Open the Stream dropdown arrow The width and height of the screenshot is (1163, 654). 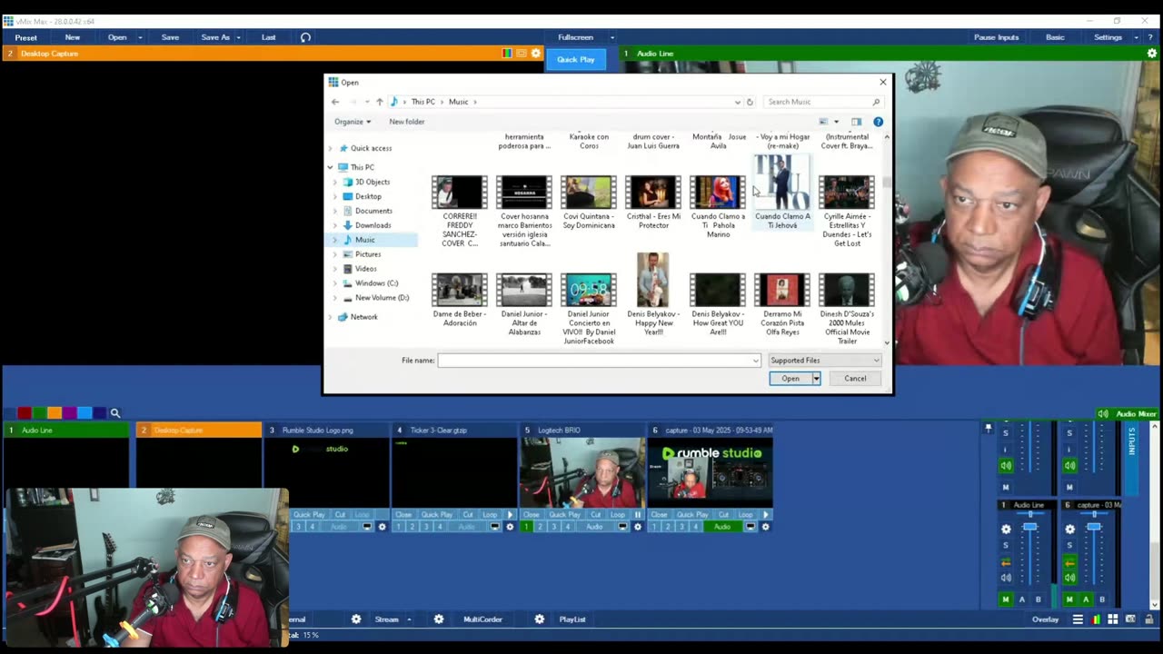[x=409, y=619]
